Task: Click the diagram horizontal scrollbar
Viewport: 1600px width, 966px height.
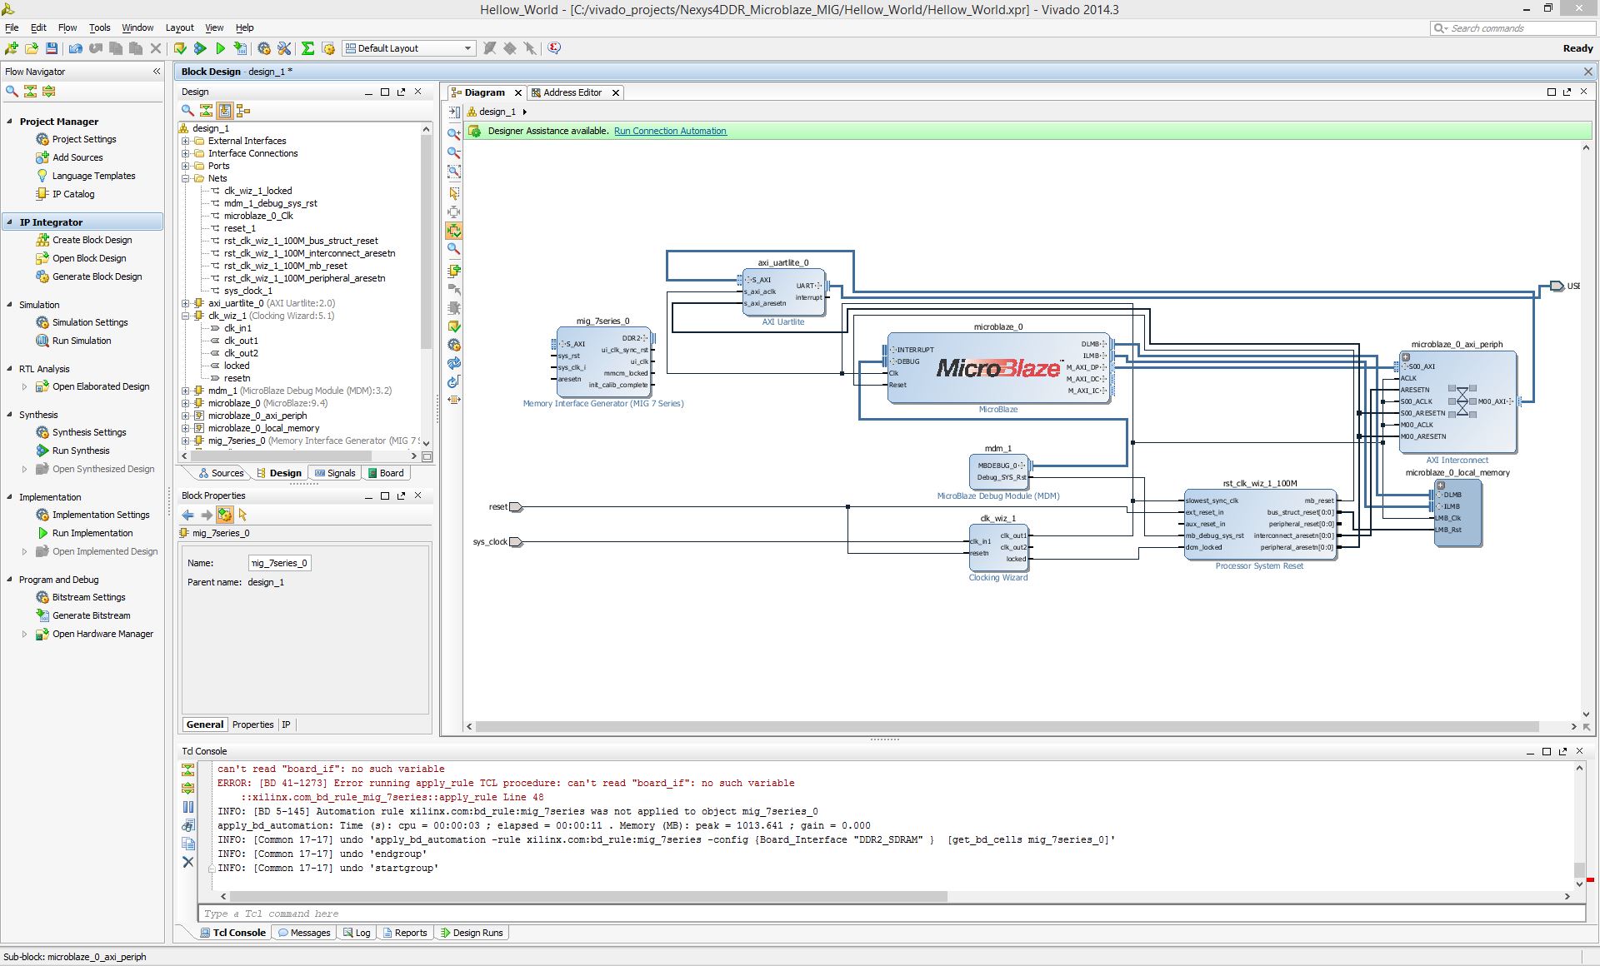Action: pos(1007,726)
